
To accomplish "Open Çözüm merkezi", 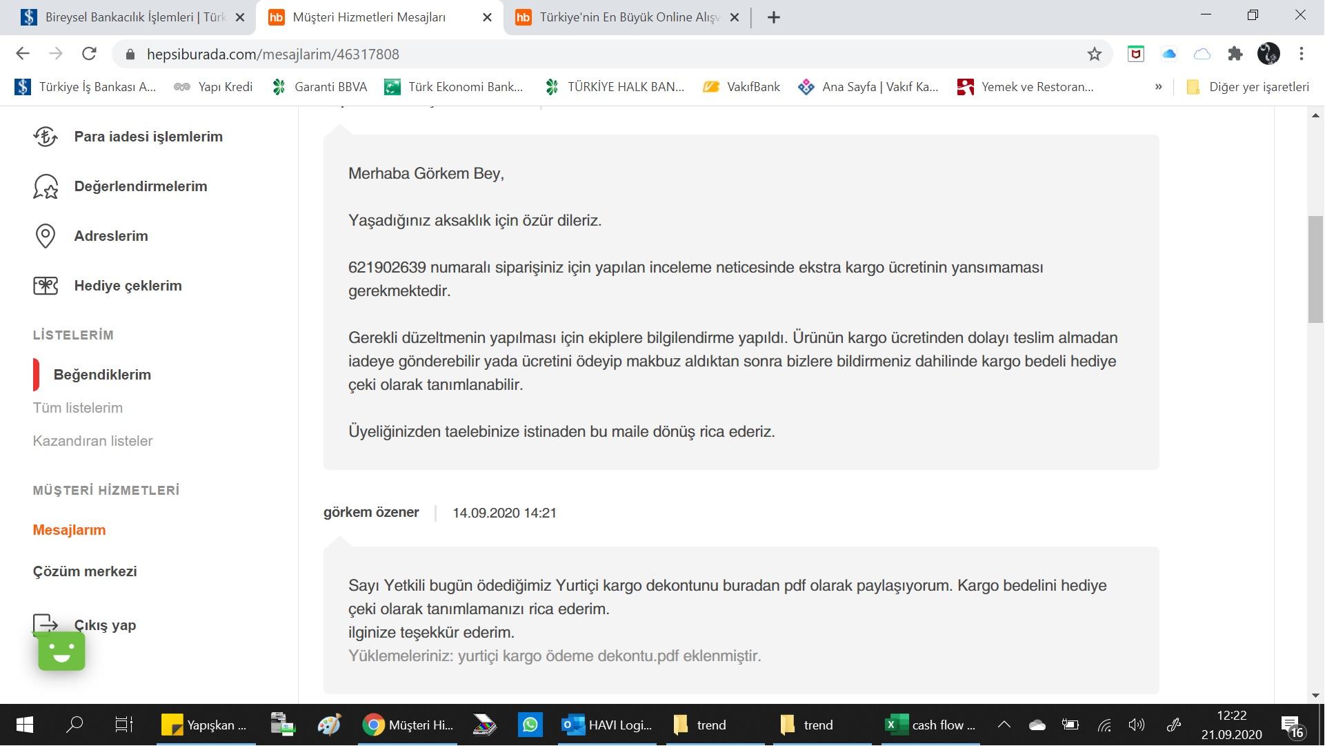I will pos(85,571).
